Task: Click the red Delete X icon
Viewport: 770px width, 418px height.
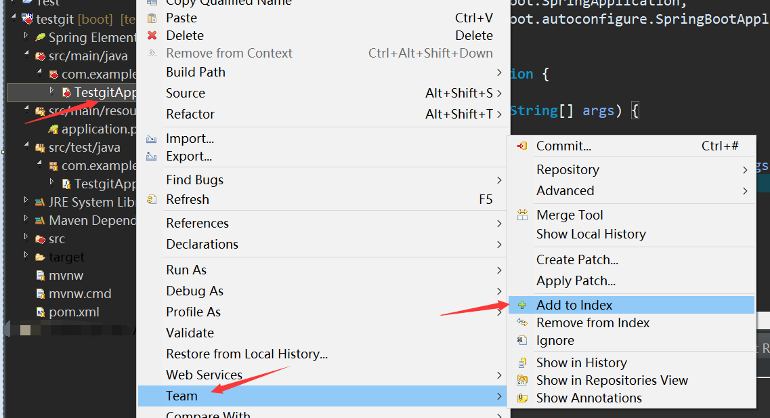Action: (x=152, y=35)
